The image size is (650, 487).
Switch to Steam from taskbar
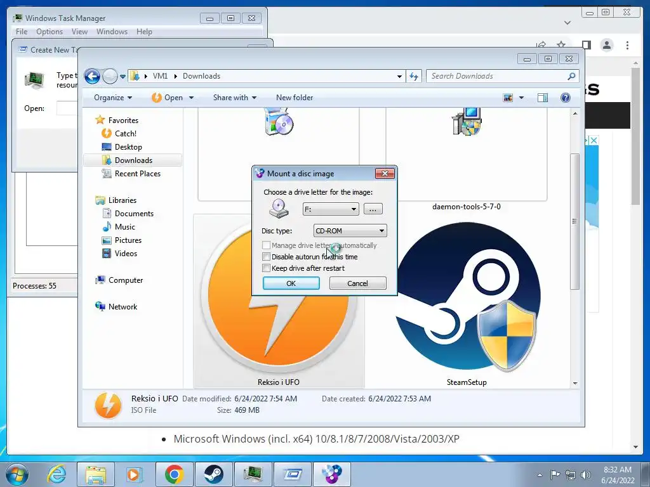(x=213, y=474)
